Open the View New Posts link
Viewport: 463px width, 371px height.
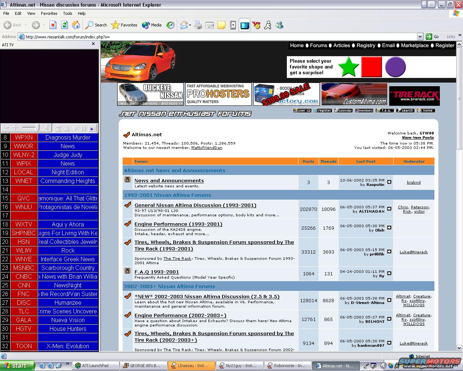[x=418, y=138]
